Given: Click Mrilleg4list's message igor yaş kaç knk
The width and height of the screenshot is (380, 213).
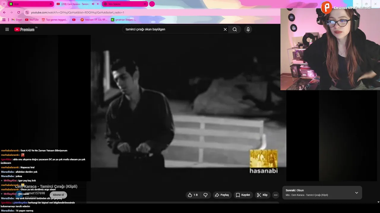Looking at the screenshot, I should click(x=20, y=180).
